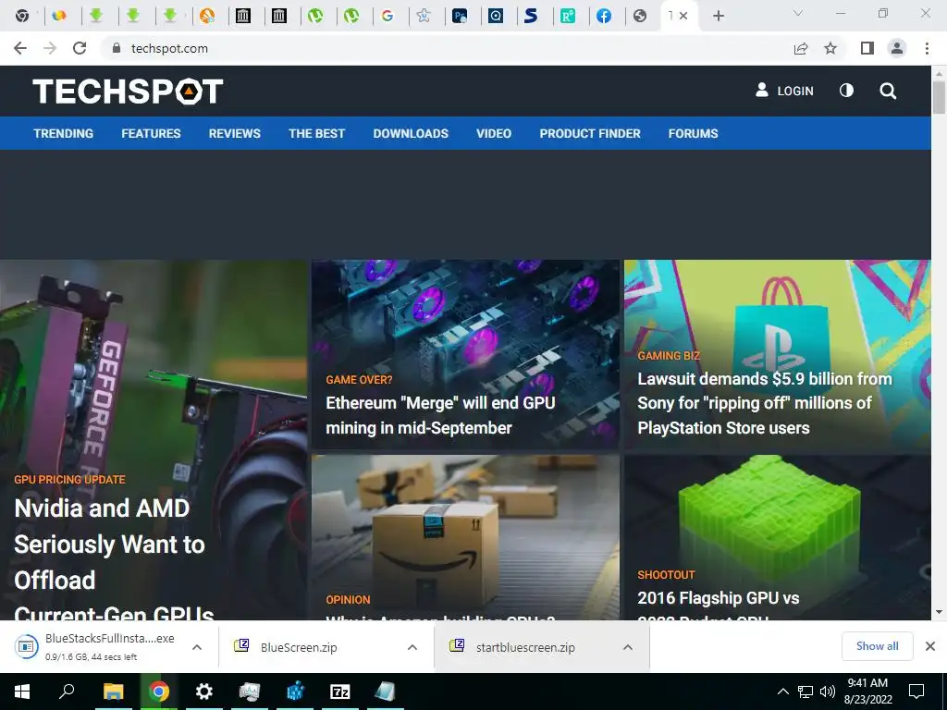Switch to the Google tab
Viewport: 947px width, 710px height.
(387, 17)
